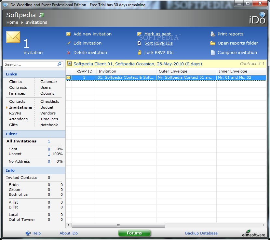The height and width of the screenshot is (240, 270).
Task: Select Mark as sent
Action: (x=157, y=34)
